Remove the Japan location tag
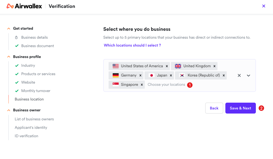 171,75
